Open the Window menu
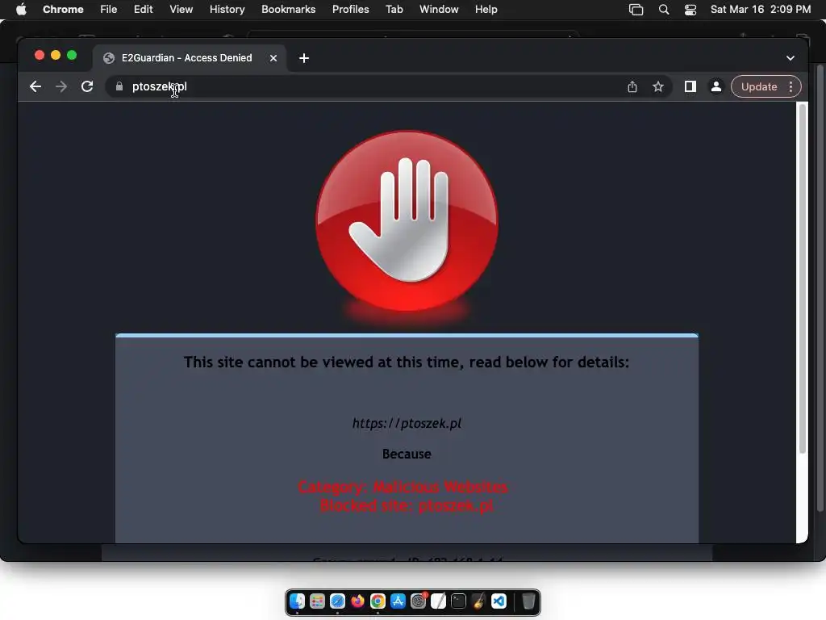826x620 pixels. 439,10
